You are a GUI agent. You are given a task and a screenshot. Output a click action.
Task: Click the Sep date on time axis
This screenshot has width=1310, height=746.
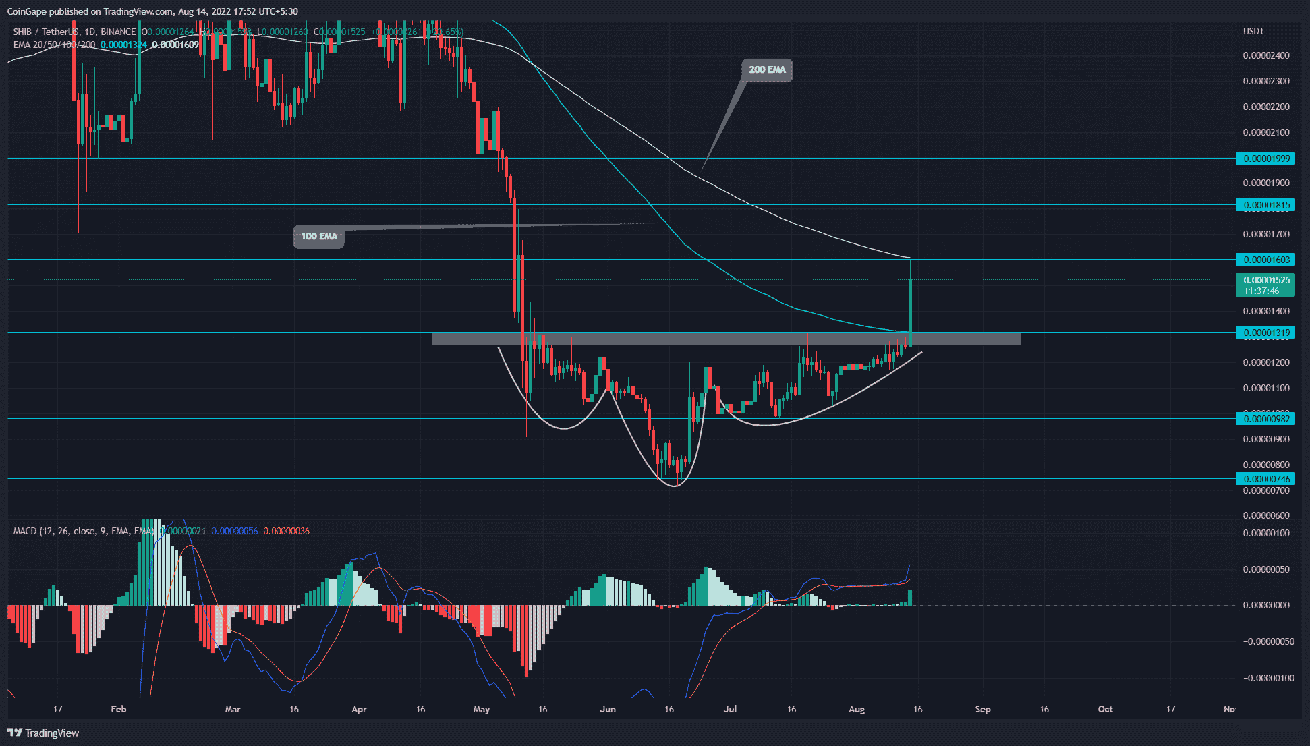coord(983,709)
